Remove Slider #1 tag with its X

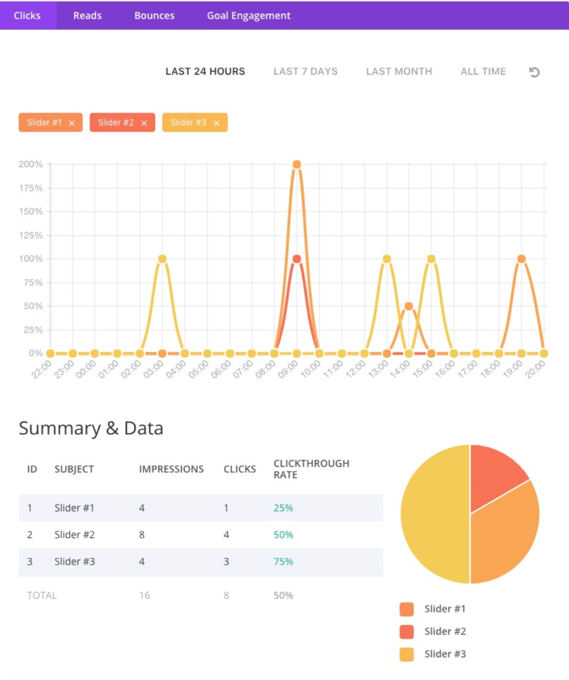[71, 123]
